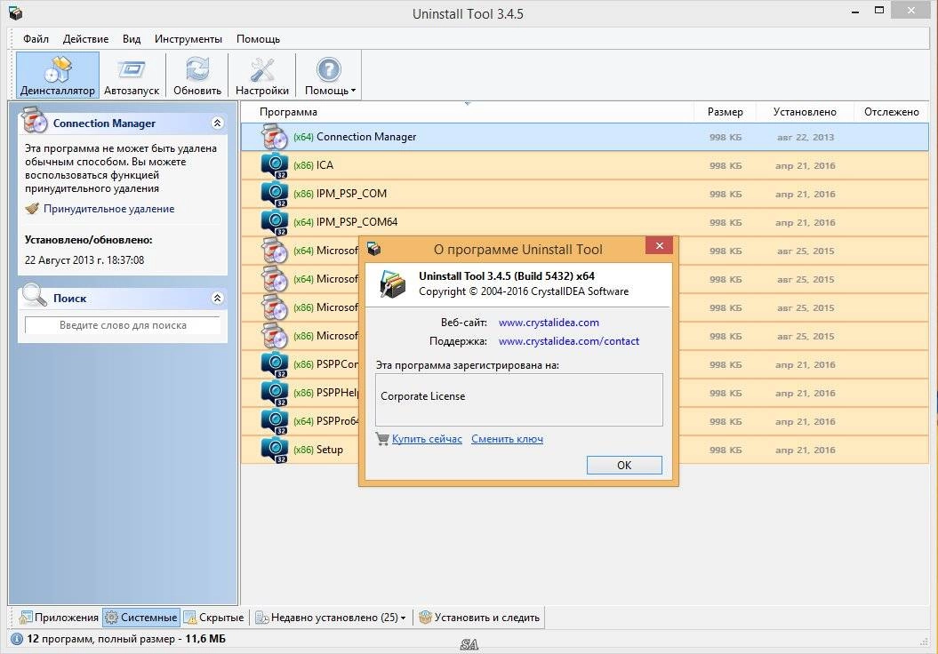938x654 pixels.
Task: Sort by Размер column header
Action: click(725, 112)
